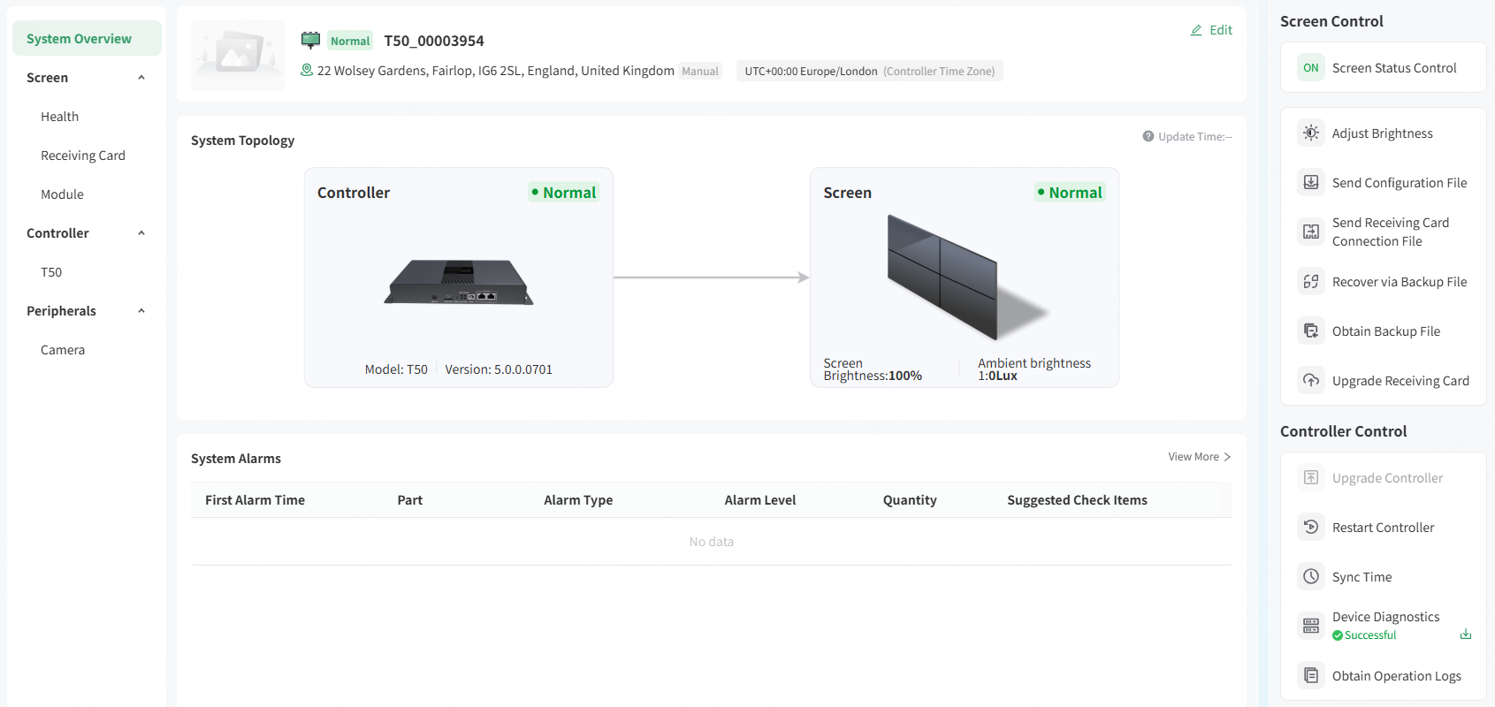Download the Device Diagnostics result
The height and width of the screenshot is (707, 1495).
tap(1465, 635)
